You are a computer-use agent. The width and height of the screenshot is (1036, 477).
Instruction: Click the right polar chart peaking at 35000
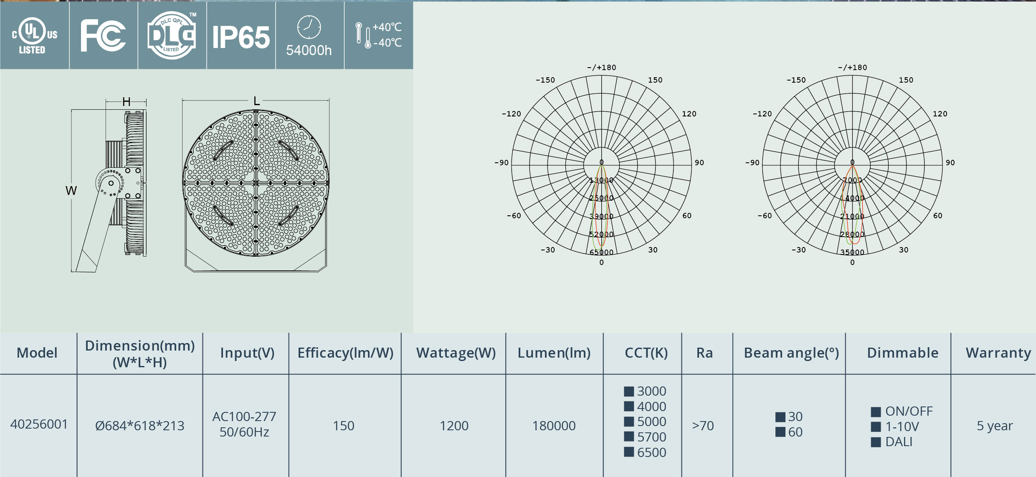click(852, 165)
